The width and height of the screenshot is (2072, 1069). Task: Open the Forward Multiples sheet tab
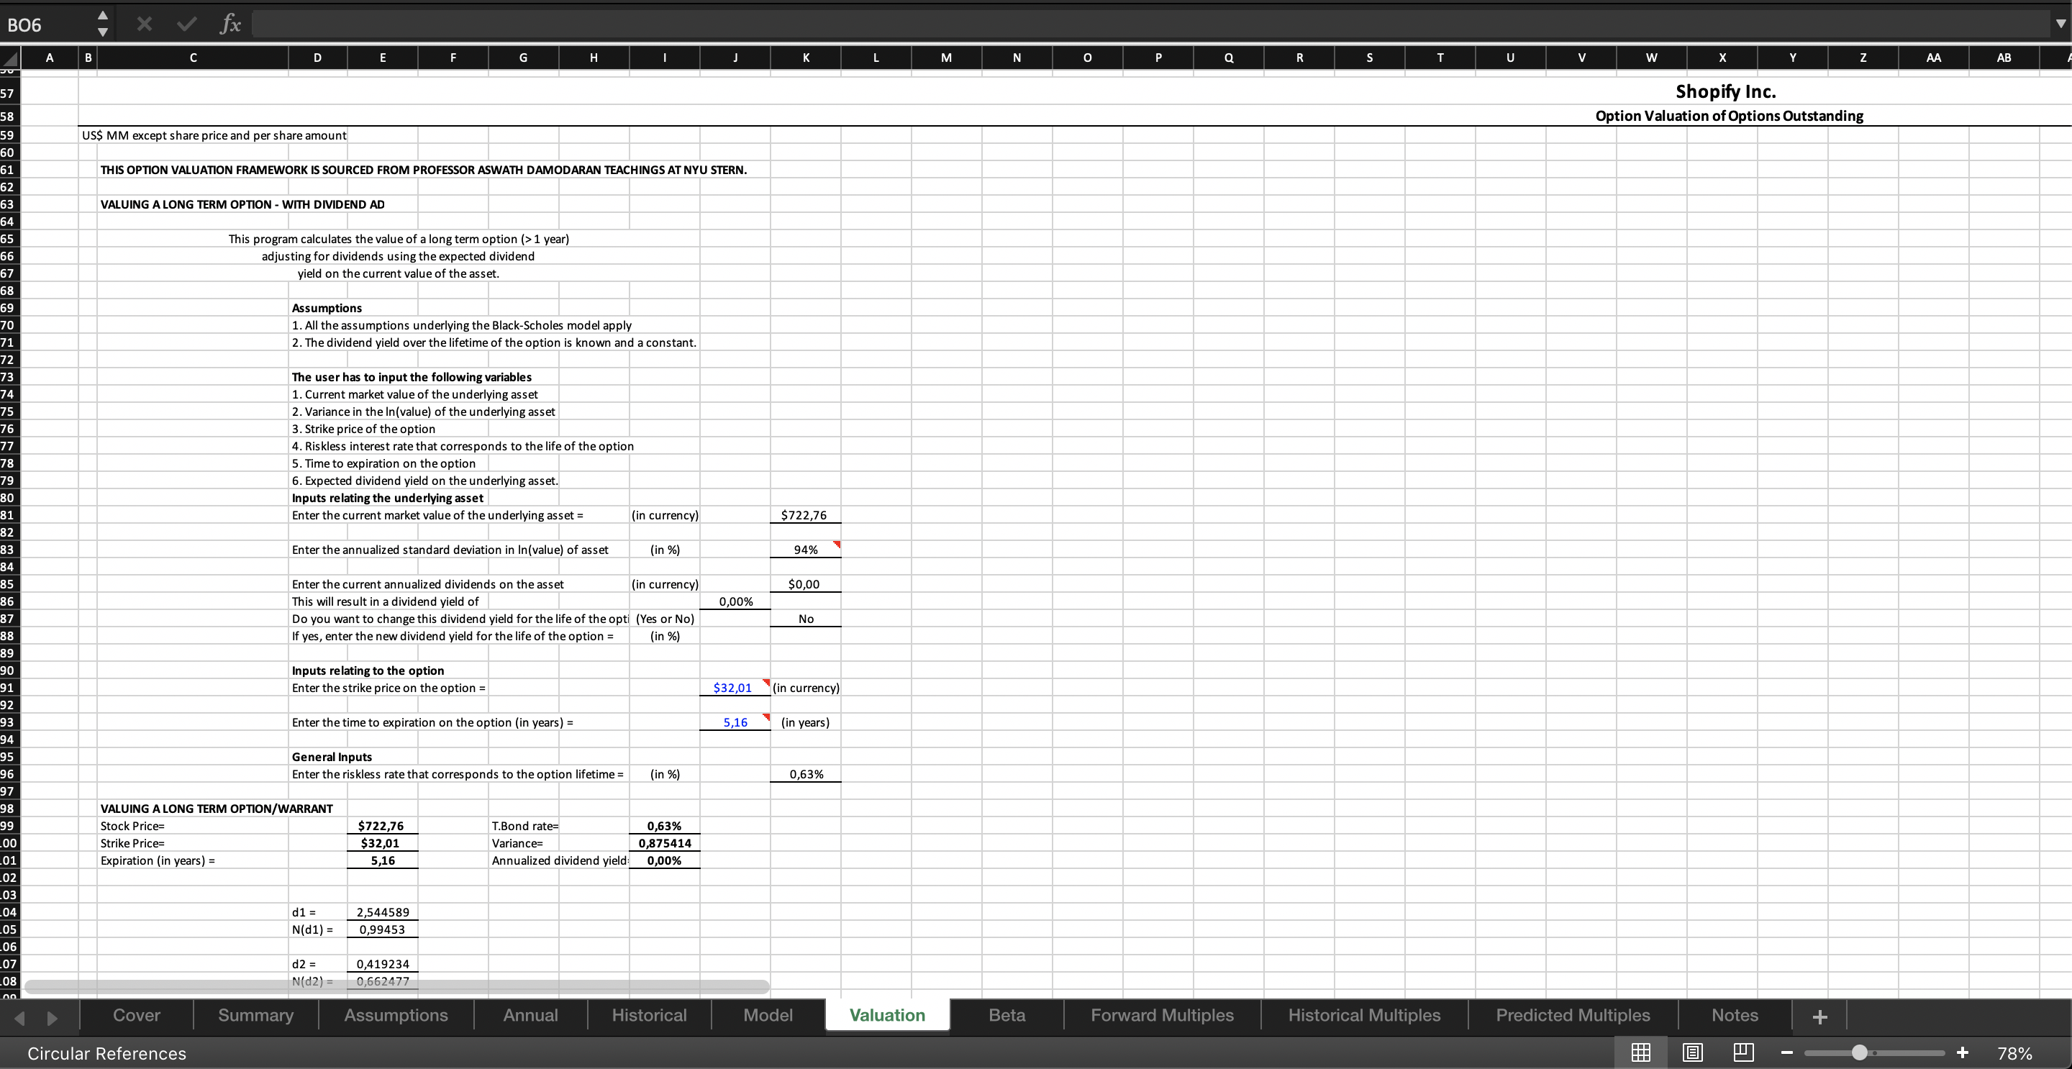1163,1015
